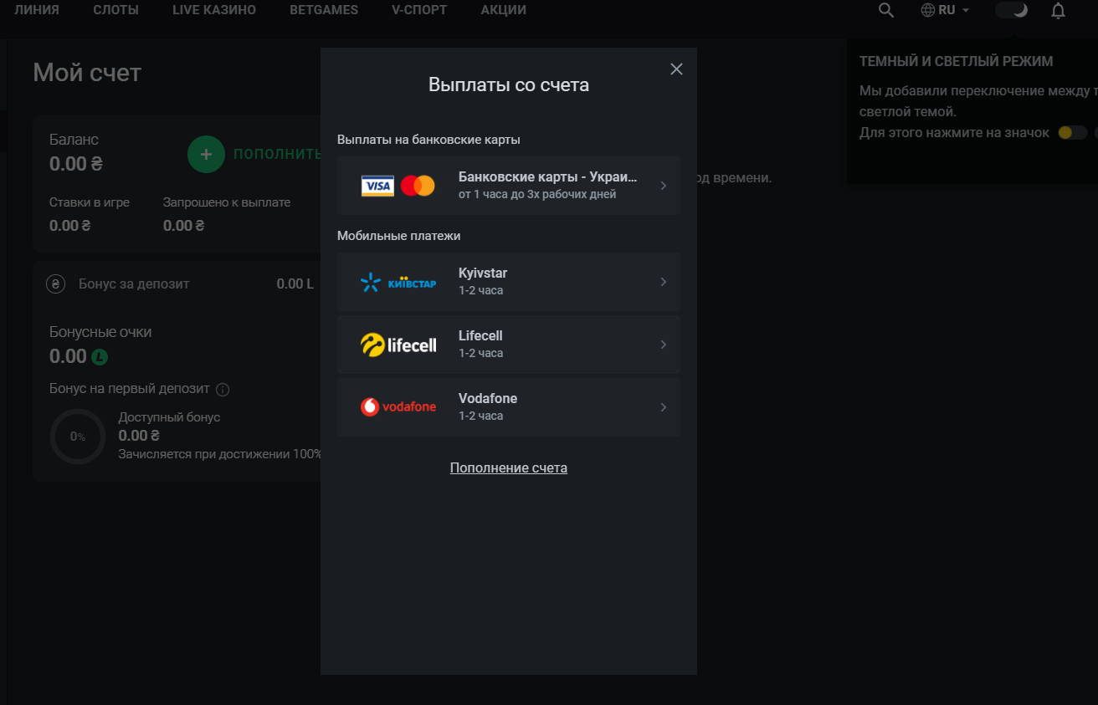This screenshot has width=1098, height=705.
Task: Click the Kyivstar logo
Action: (x=398, y=283)
